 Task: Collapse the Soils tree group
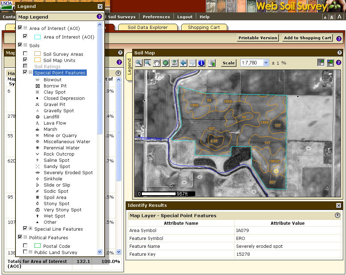pos(25,45)
